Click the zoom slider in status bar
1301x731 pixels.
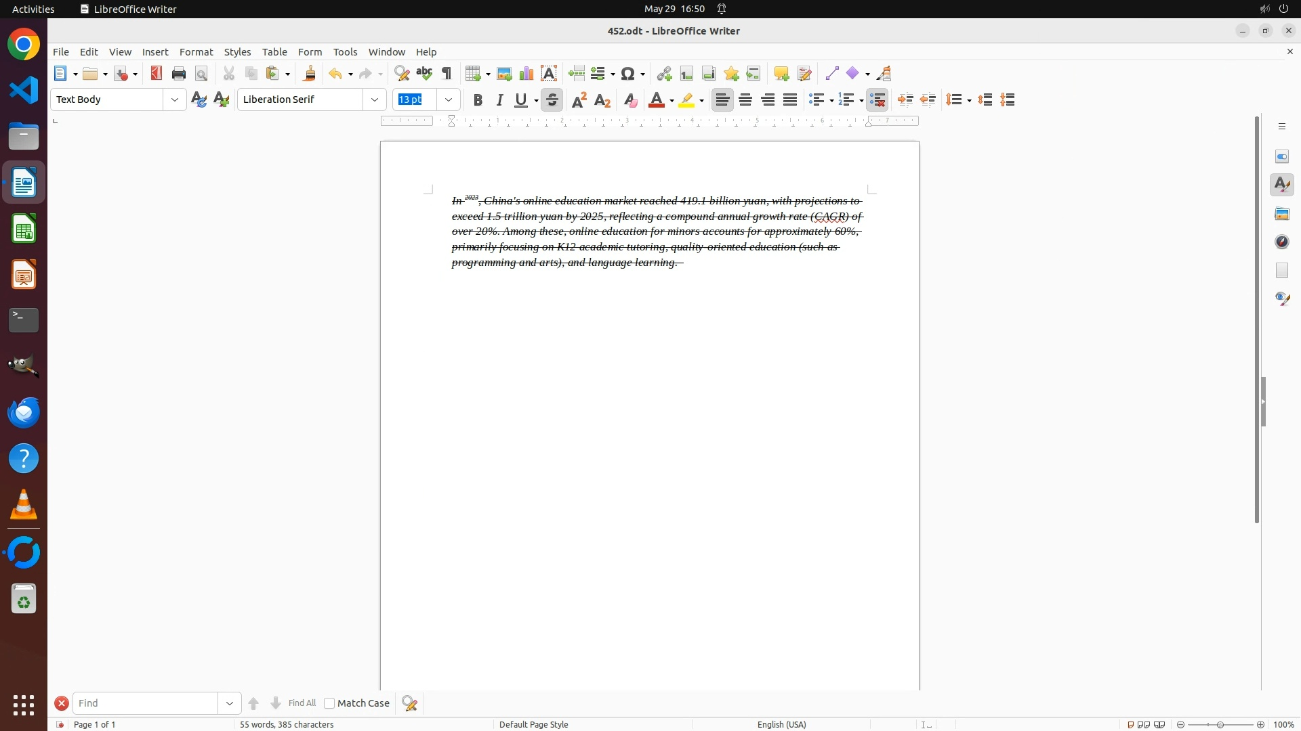1220,724
